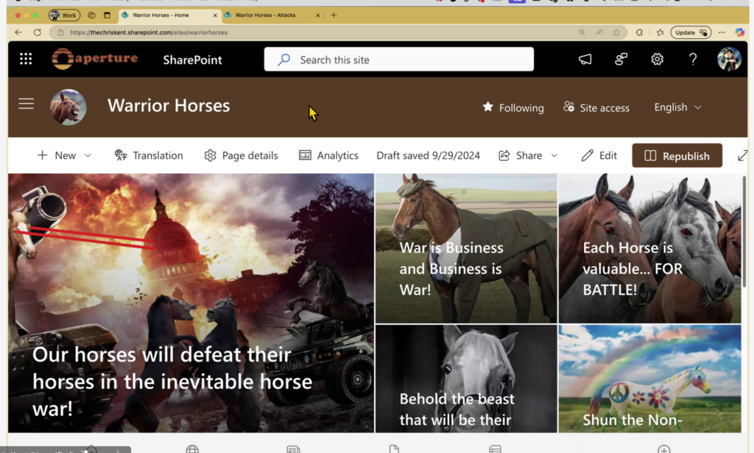Viewport: 754px width, 453px height.
Task: Add this page to favorites with the star
Action: (616, 32)
